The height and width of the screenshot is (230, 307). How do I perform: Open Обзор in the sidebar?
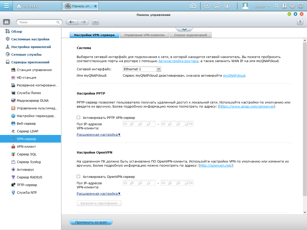coord(17,32)
